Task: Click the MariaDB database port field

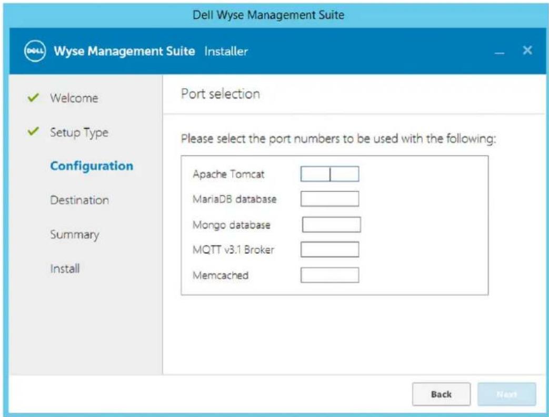Action: [330, 199]
